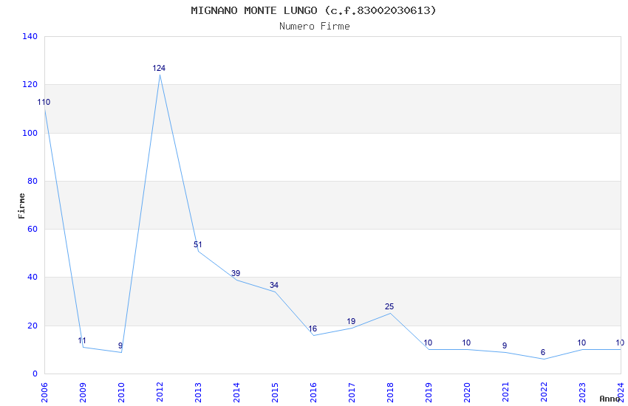Click the y-axis value 80

click(x=33, y=181)
